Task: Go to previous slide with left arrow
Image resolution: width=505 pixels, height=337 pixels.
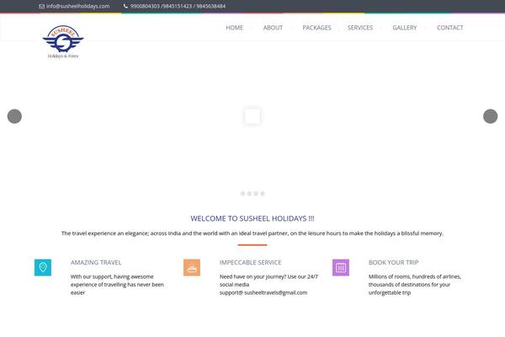Action: tap(14, 116)
